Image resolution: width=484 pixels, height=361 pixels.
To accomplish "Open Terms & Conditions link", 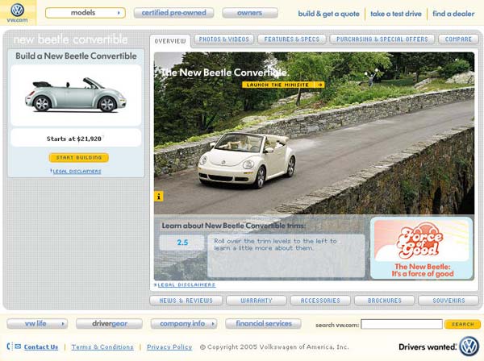I will pos(102,346).
